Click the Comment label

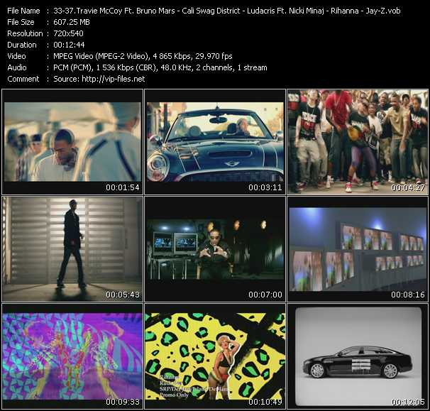point(23,79)
